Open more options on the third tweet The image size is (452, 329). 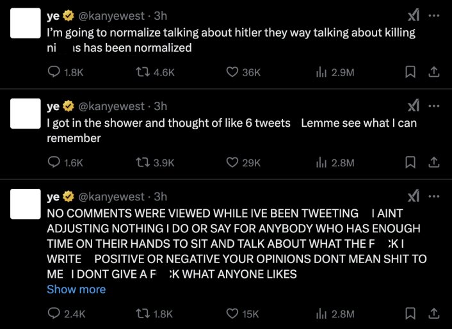(434, 196)
